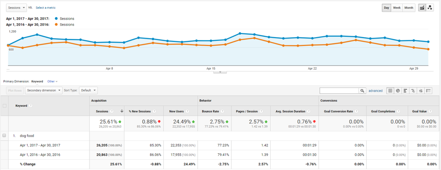
Task: Select the data table view icon
Action: [x=390, y=91]
